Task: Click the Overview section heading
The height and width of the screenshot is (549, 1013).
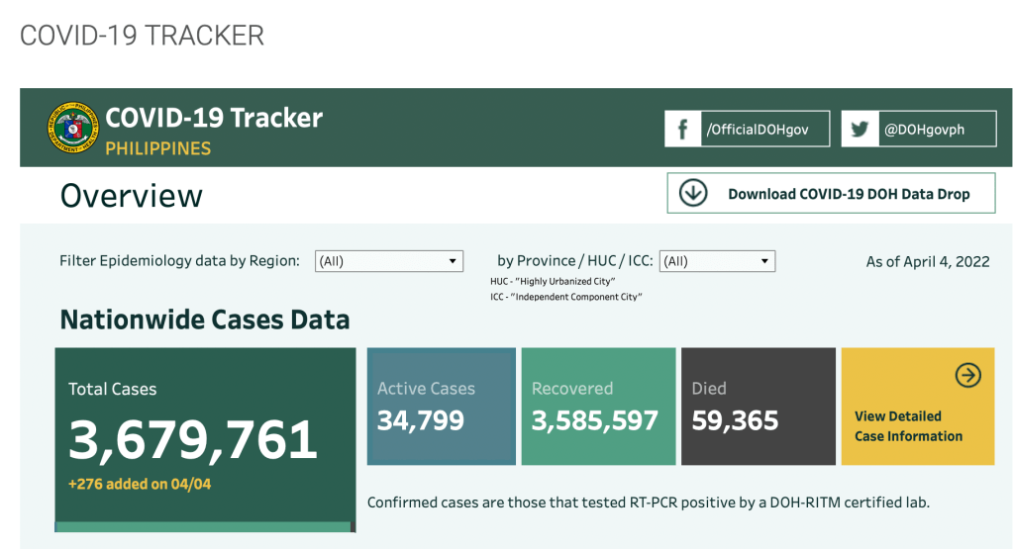Action: (132, 195)
